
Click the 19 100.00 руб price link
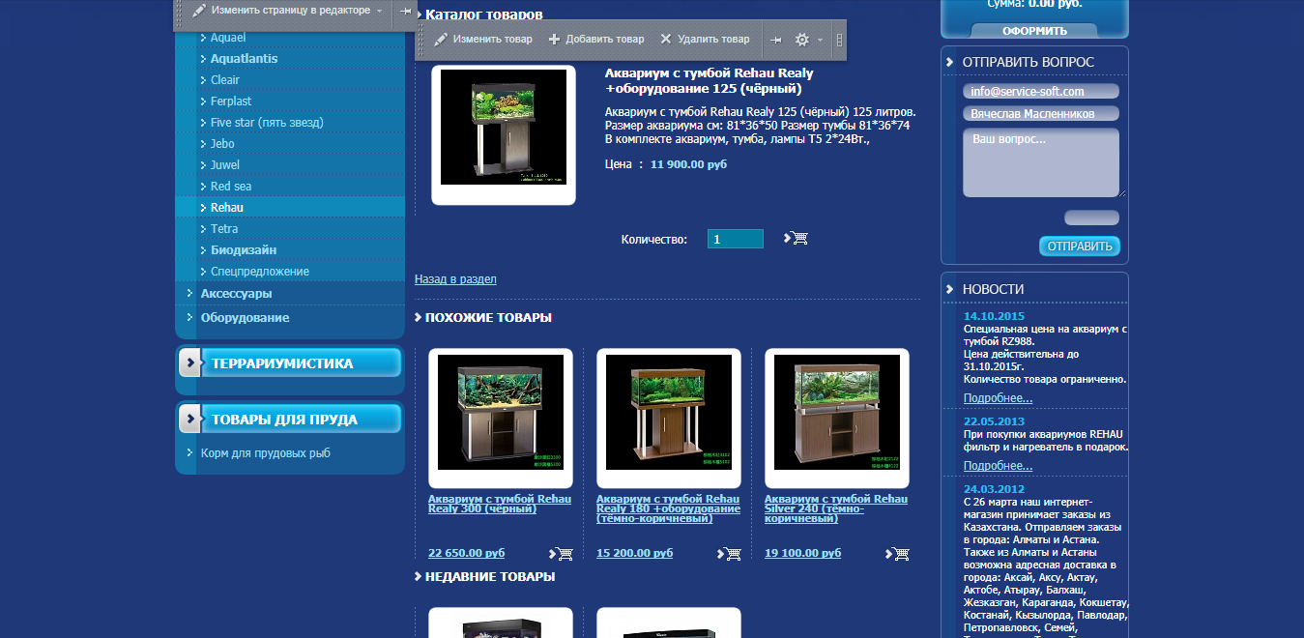pos(803,554)
